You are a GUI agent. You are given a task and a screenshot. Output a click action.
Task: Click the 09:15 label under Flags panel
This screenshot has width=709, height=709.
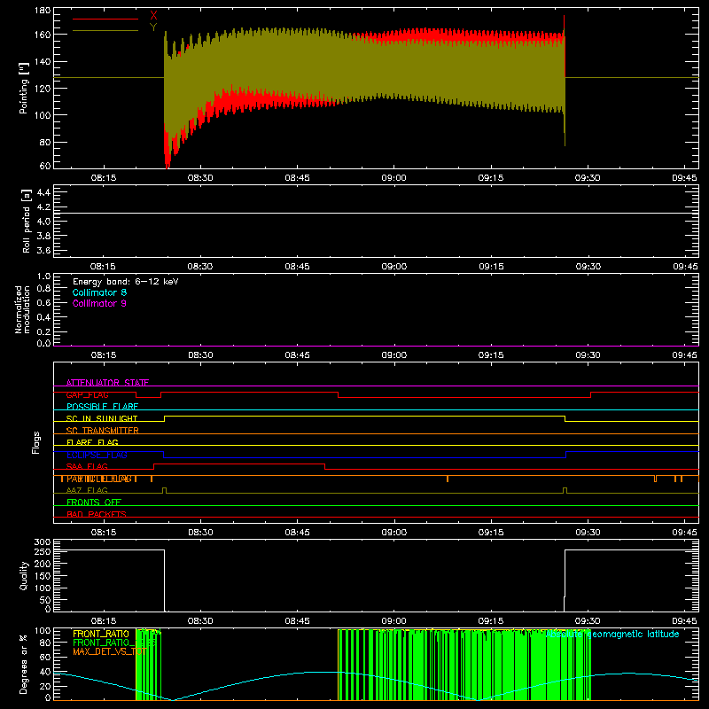coord(491,533)
